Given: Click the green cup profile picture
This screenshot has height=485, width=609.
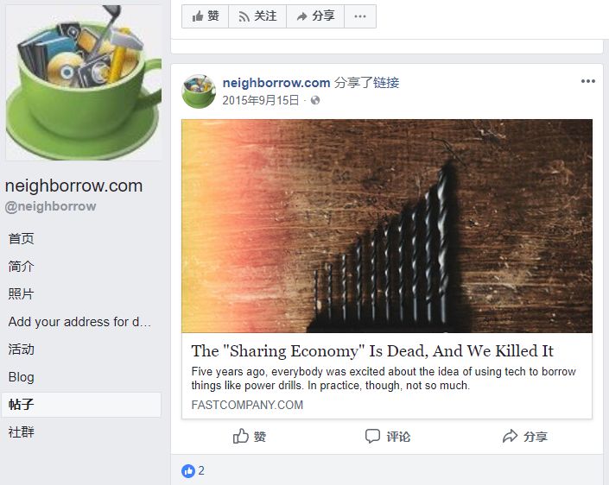Looking at the screenshot, I should pyautogui.click(x=83, y=82).
